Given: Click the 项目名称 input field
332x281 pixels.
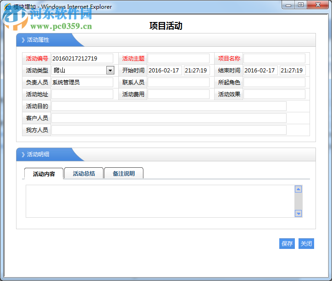Looking at the screenshot, I should 274,58.
